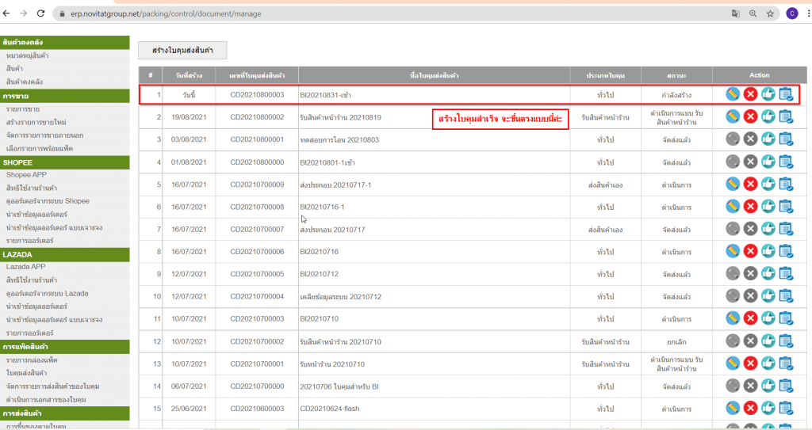Click the red delete icon for CD20210800003
This screenshot has height=430, width=812.
click(x=750, y=94)
